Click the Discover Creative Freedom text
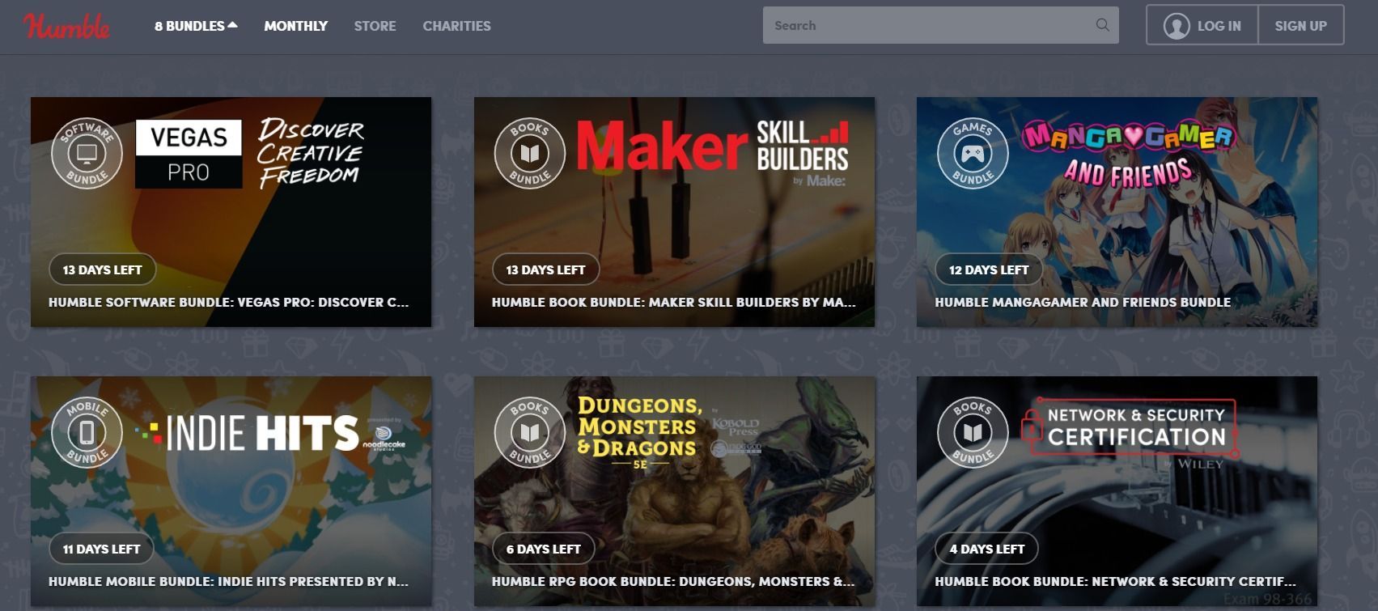1378x611 pixels. tap(311, 153)
